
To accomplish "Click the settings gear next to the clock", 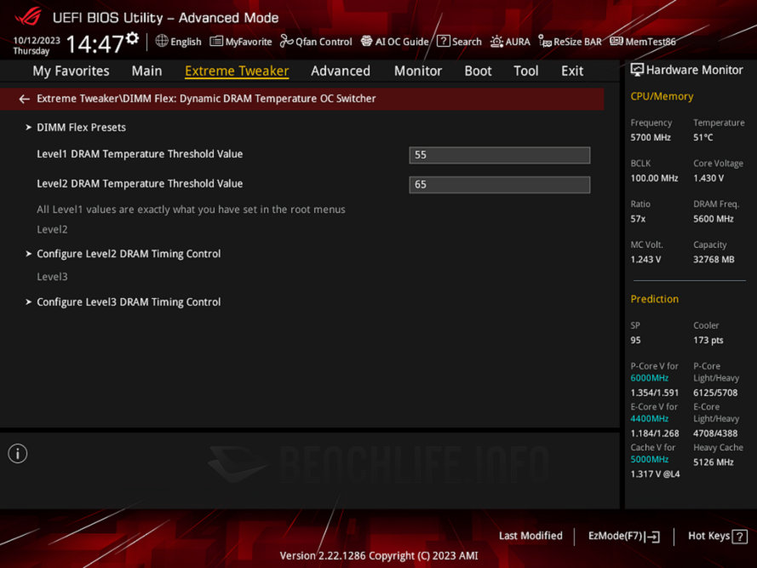I will click(132, 38).
